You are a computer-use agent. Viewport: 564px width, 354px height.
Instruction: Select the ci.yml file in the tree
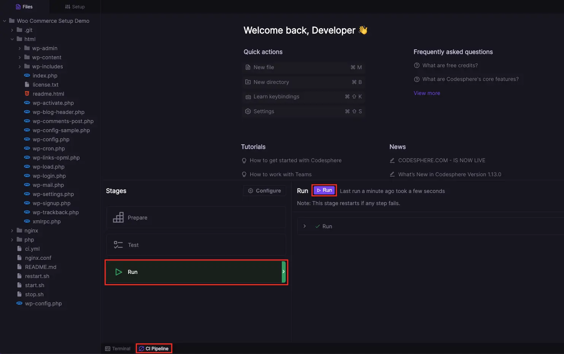[32, 249]
